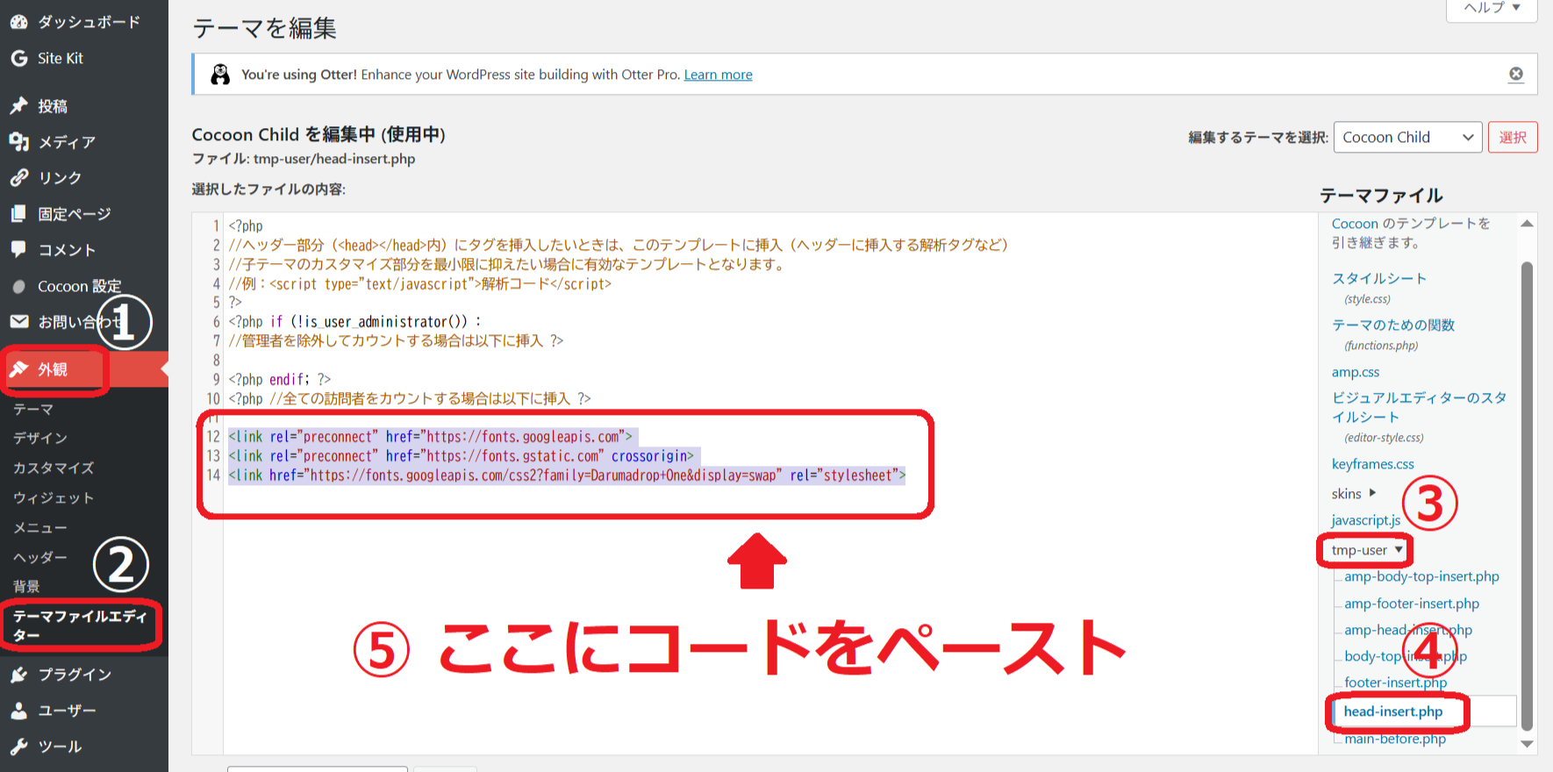1553x772 pixels.
Task: Open ビジュアルエディターのスタイルシート file
Action: pyautogui.click(x=1419, y=407)
